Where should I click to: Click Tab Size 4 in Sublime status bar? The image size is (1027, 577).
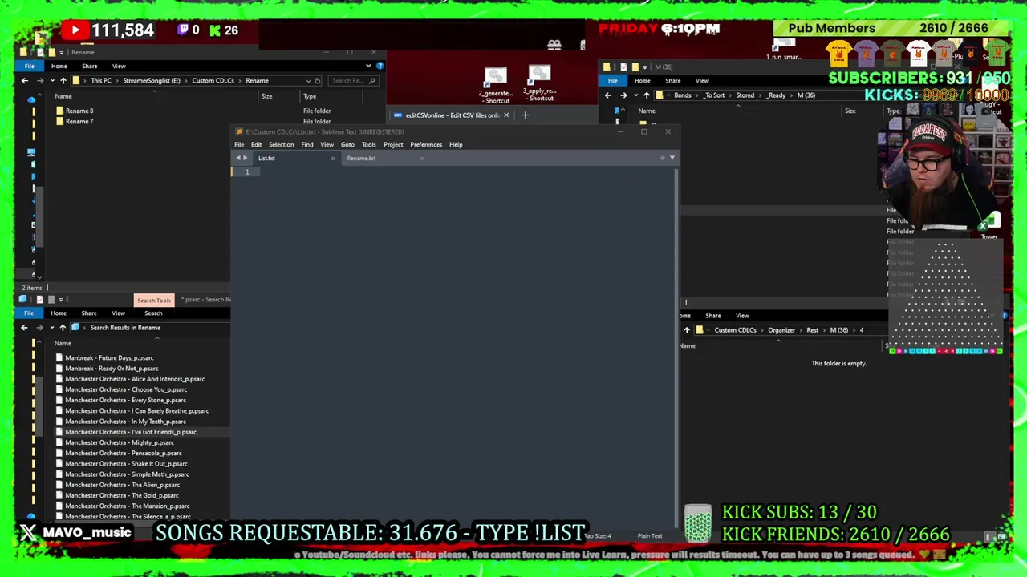(598, 536)
